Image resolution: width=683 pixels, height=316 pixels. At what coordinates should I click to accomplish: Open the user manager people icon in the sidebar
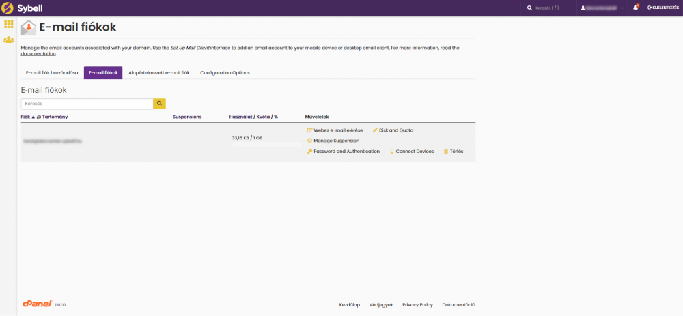coord(8,40)
